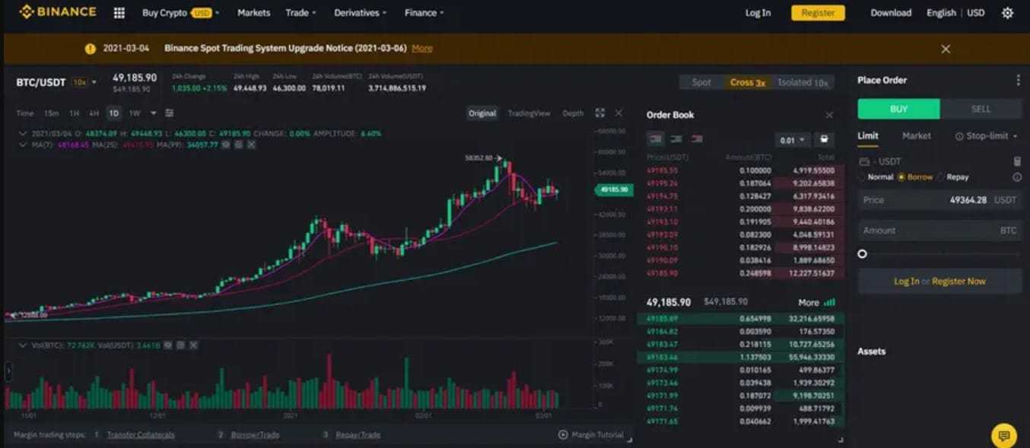1030x448 pixels.
Task: Open the apps grid menu icon
Action: (119, 13)
